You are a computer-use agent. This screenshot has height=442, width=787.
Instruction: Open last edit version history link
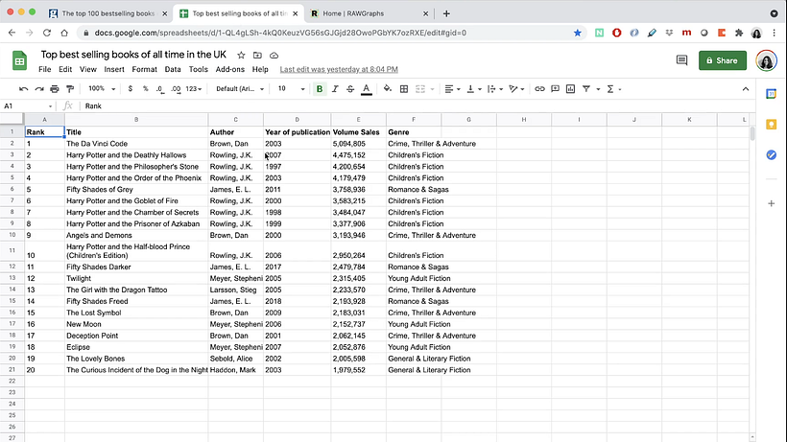coord(339,69)
